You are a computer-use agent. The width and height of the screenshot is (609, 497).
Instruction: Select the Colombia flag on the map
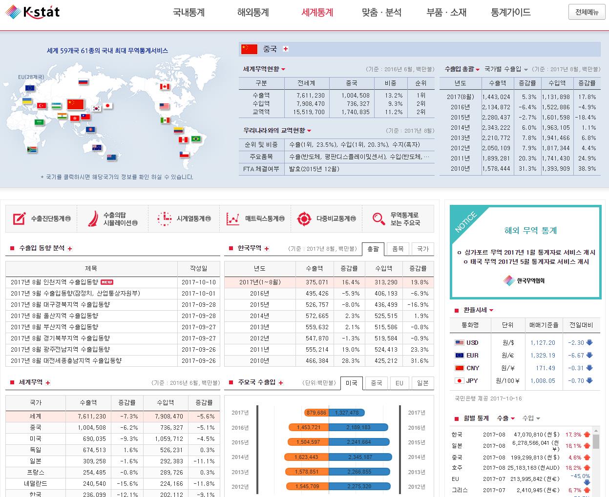click(179, 130)
